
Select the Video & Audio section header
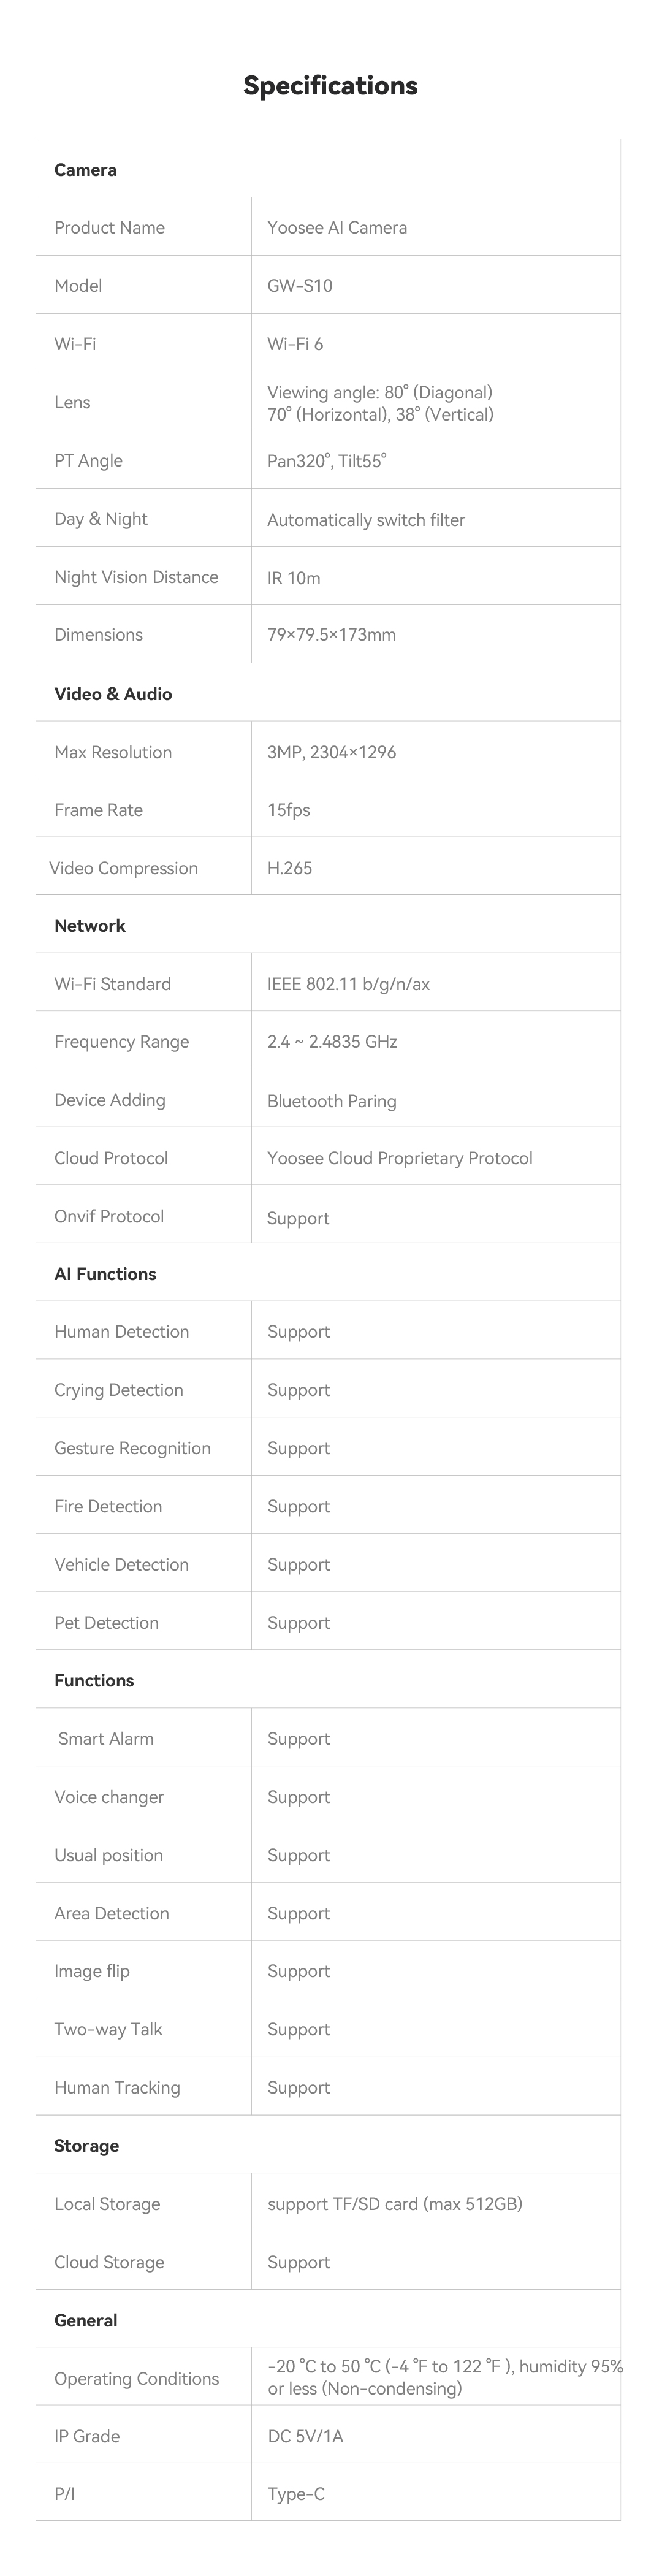(x=113, y=694)
